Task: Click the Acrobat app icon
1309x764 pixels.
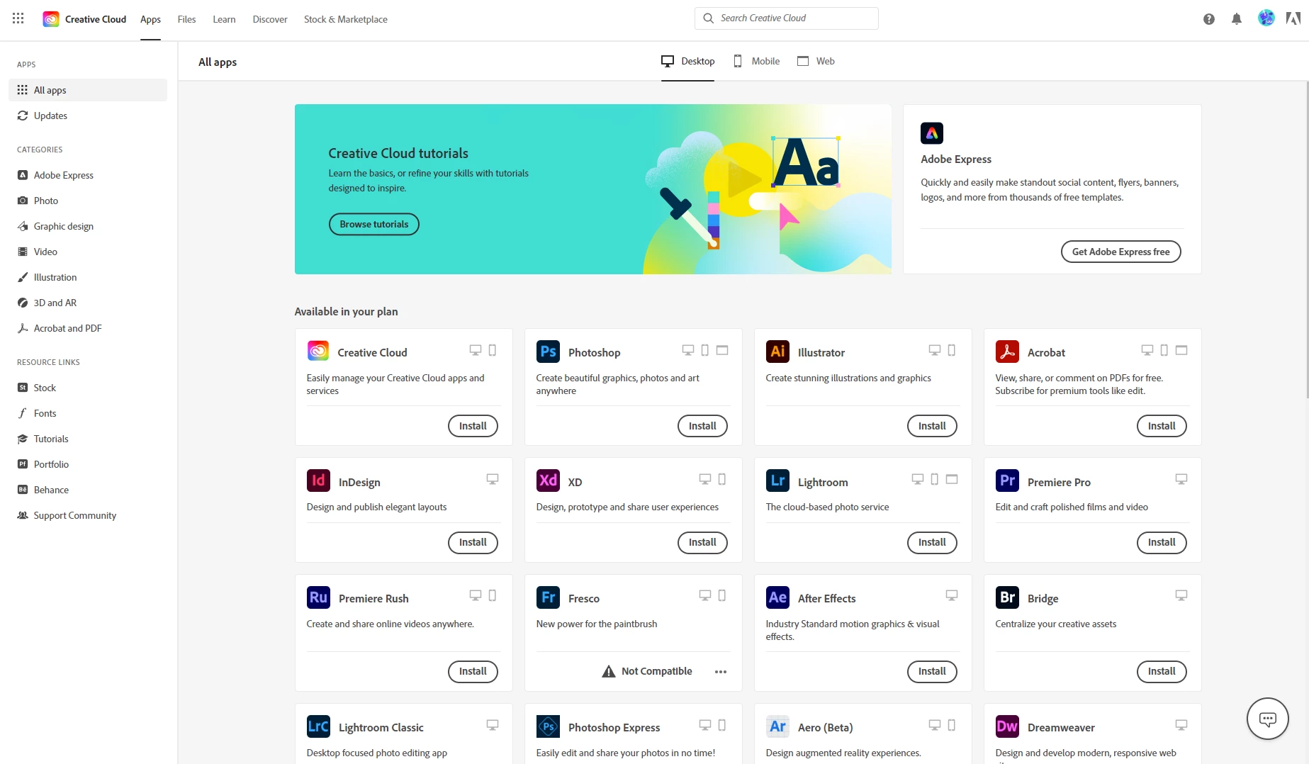Action: [1008, 352]
